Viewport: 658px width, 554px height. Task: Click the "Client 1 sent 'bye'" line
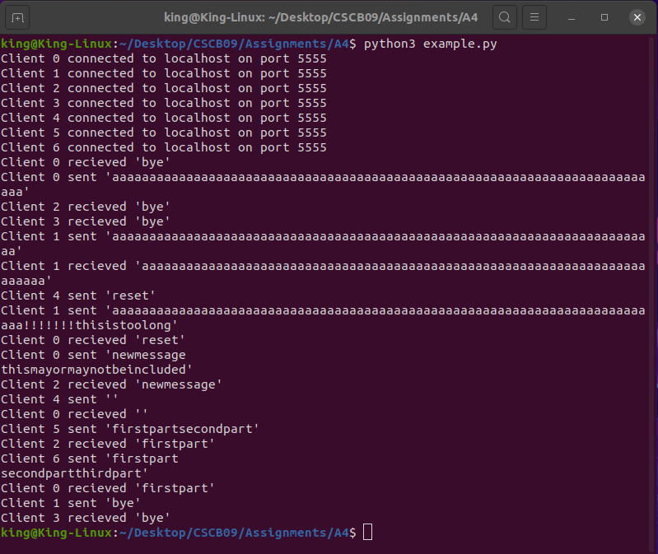pyautogui.click(x=71, y=503)
